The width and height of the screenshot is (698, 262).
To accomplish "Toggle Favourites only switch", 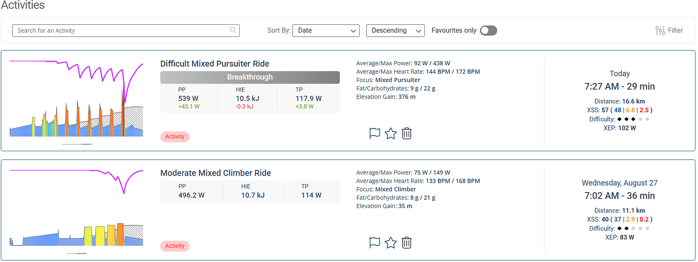I will point(488,30).
